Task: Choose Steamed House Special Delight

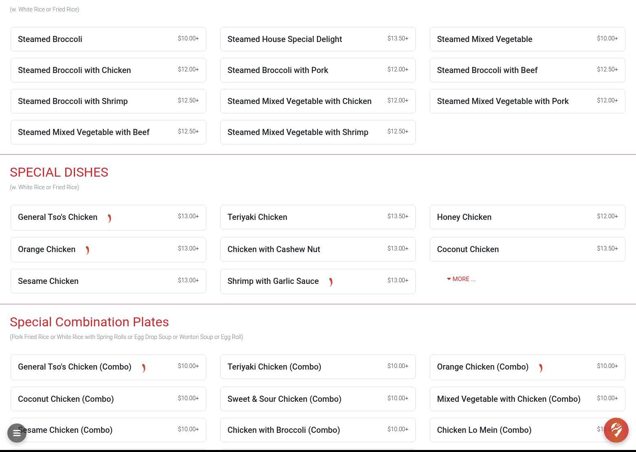Action: [x=318, y=39]
